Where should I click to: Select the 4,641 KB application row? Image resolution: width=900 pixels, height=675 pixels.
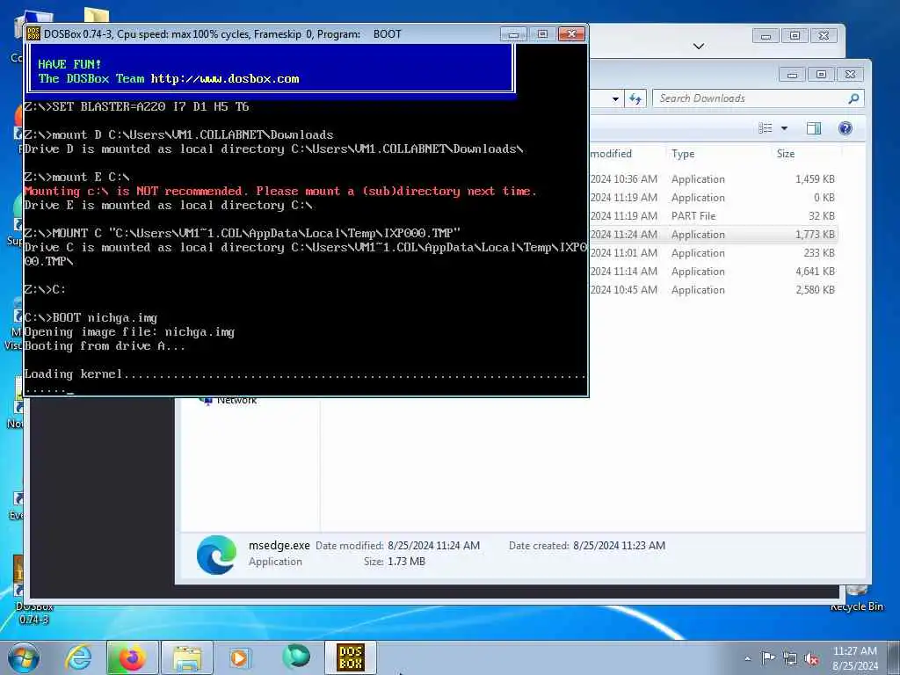click(x=712, y=271)
